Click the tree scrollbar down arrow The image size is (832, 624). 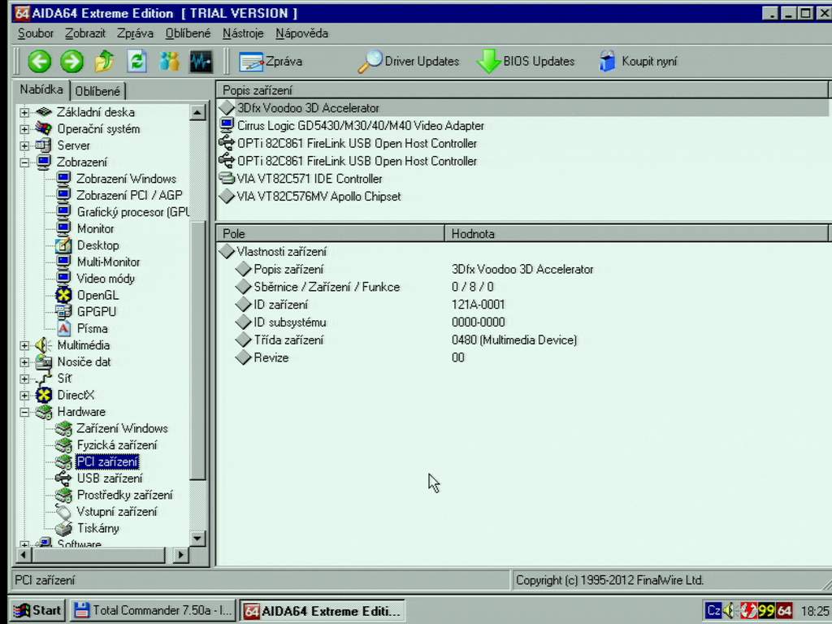[x=197, y=538]
